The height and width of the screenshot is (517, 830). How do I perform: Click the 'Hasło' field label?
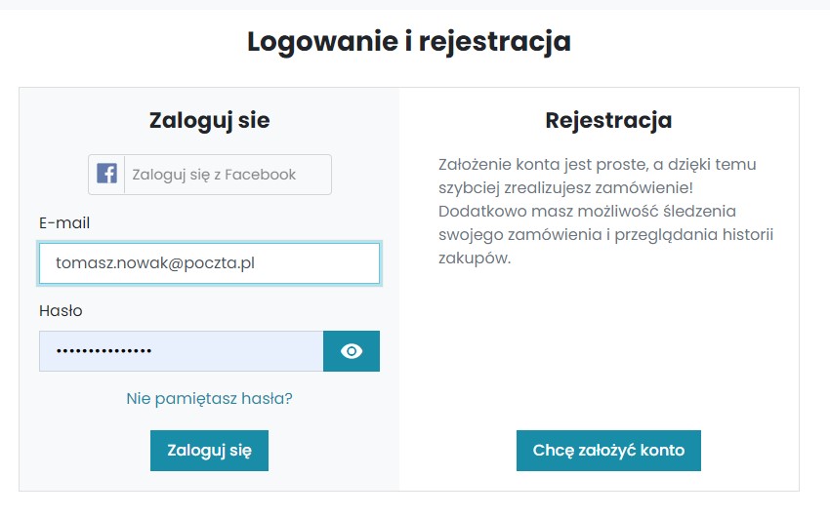coord(61,311)
